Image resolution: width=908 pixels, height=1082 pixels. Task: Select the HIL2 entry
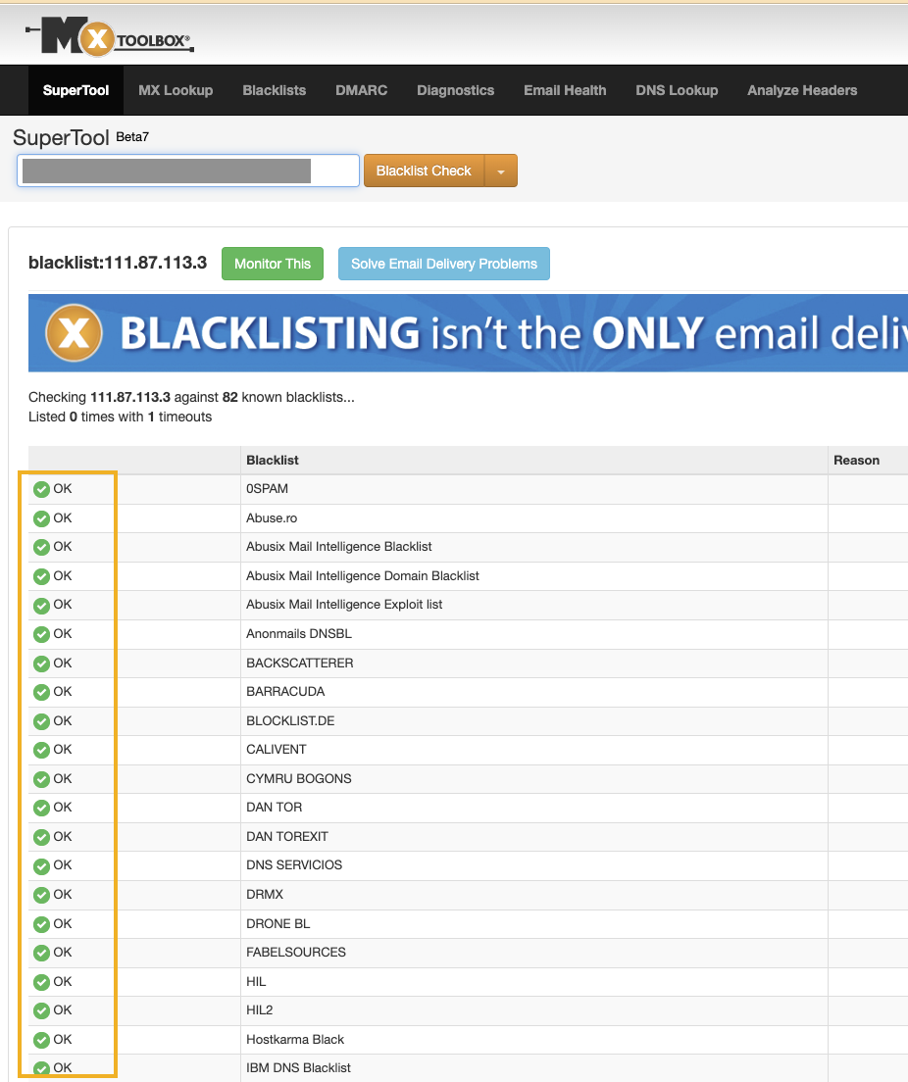pyautogui.click(x=260, y=1010)
